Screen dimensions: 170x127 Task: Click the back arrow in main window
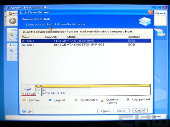point(13,21)
